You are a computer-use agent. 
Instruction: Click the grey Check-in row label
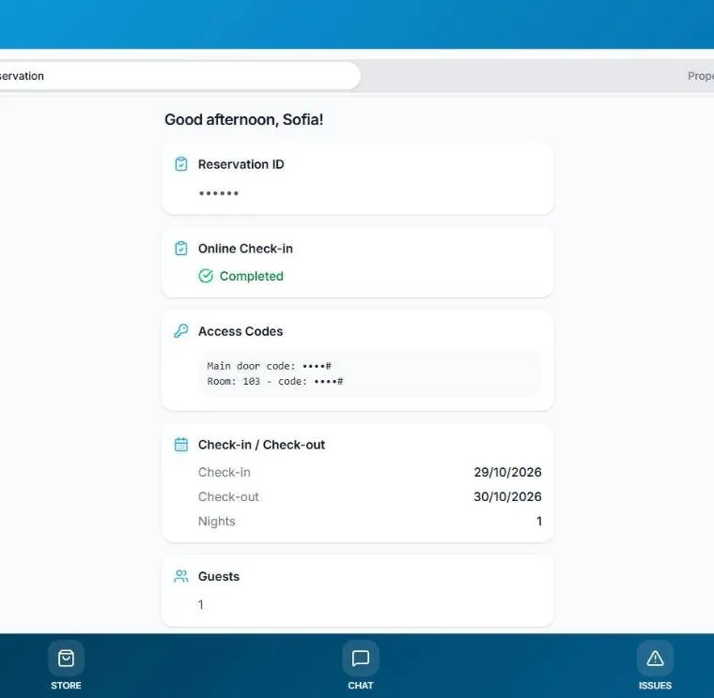pos(224,472)
